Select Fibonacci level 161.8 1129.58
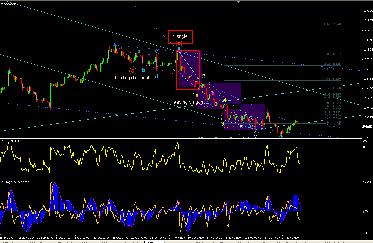Screen dimensions: 373x243 pos(332,88)
